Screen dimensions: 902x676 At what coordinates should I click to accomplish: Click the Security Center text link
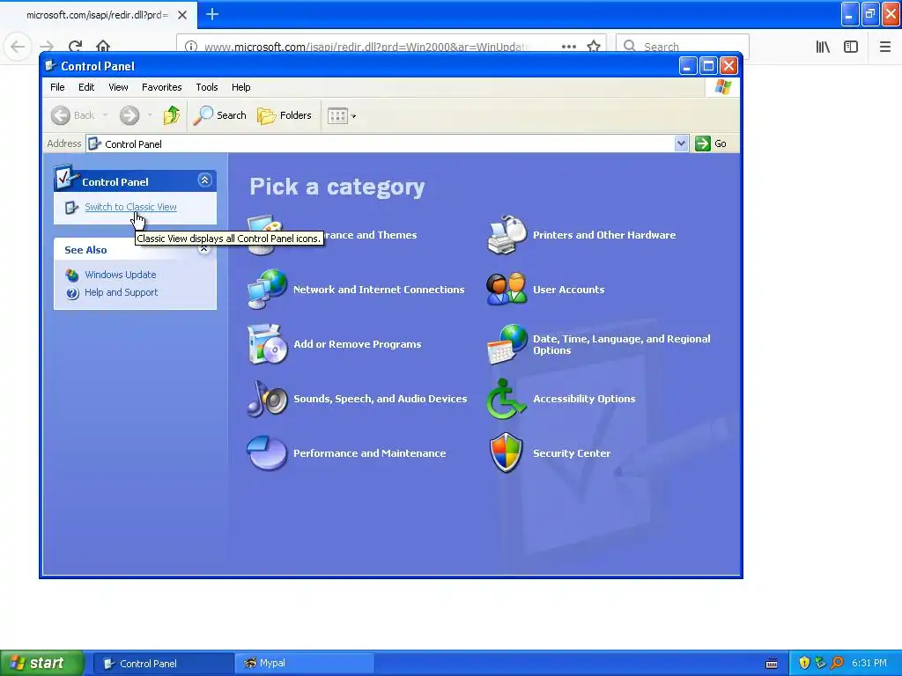click(571, 453)
